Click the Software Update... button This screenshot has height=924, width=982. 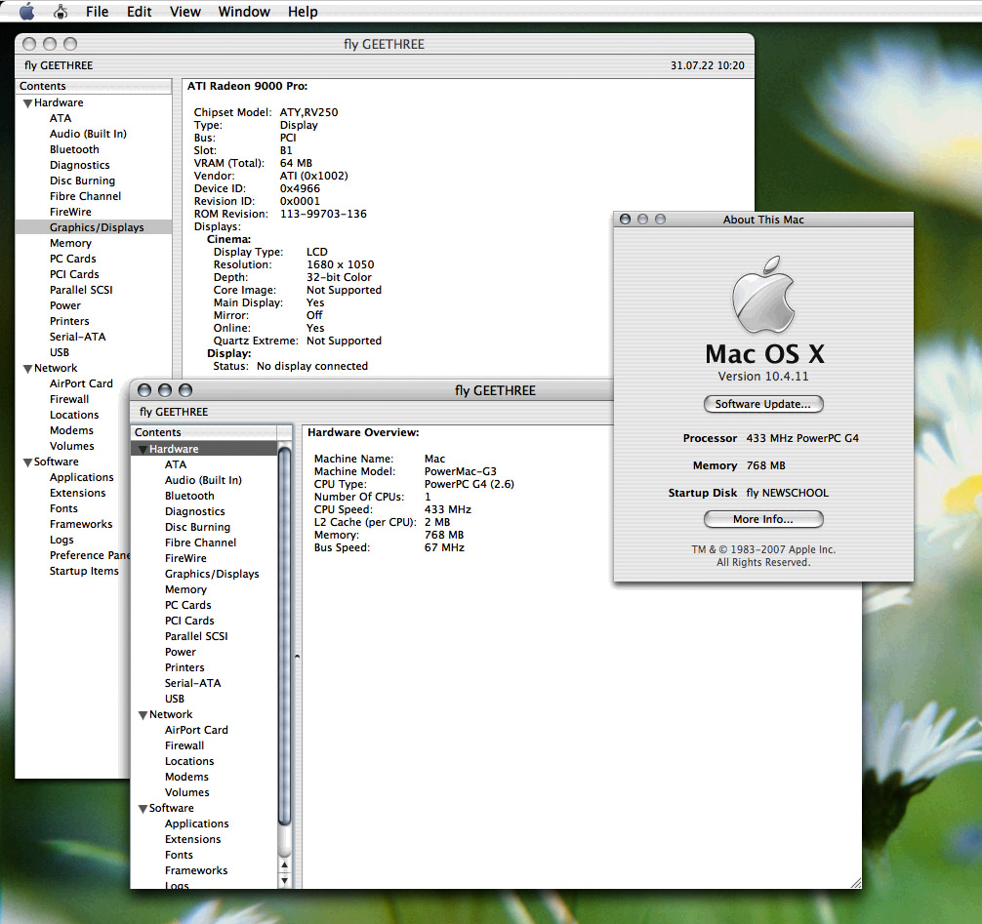pos(762,404)
